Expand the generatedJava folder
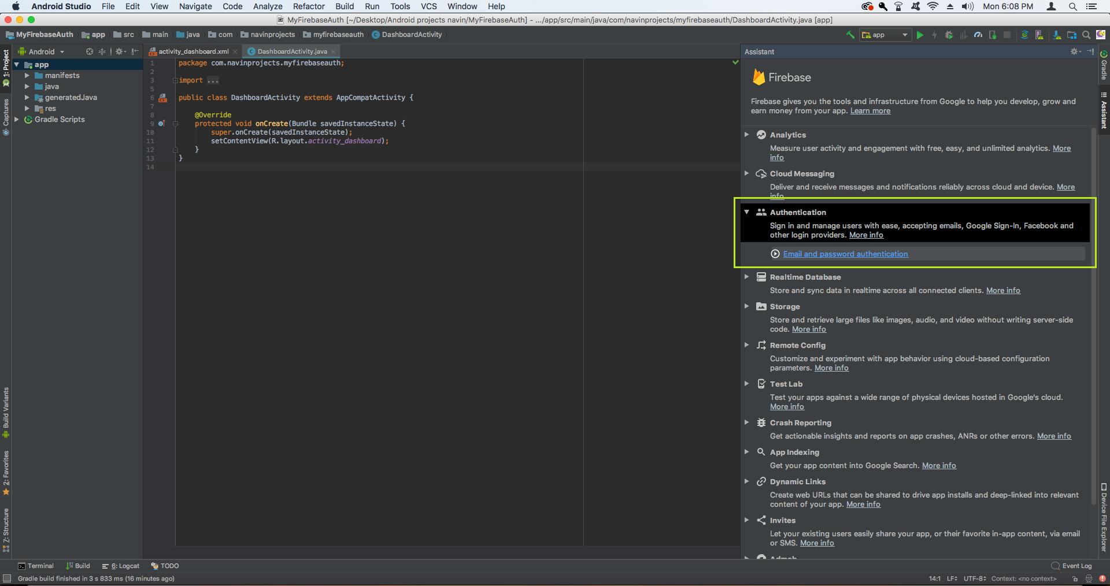Image resolution: width=1110 pixels, height=586 pixels. click(x=27, y=98)
